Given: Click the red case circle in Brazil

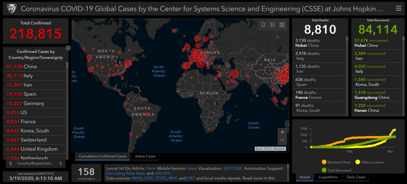Looking at the screenshot, I should 147,114.
